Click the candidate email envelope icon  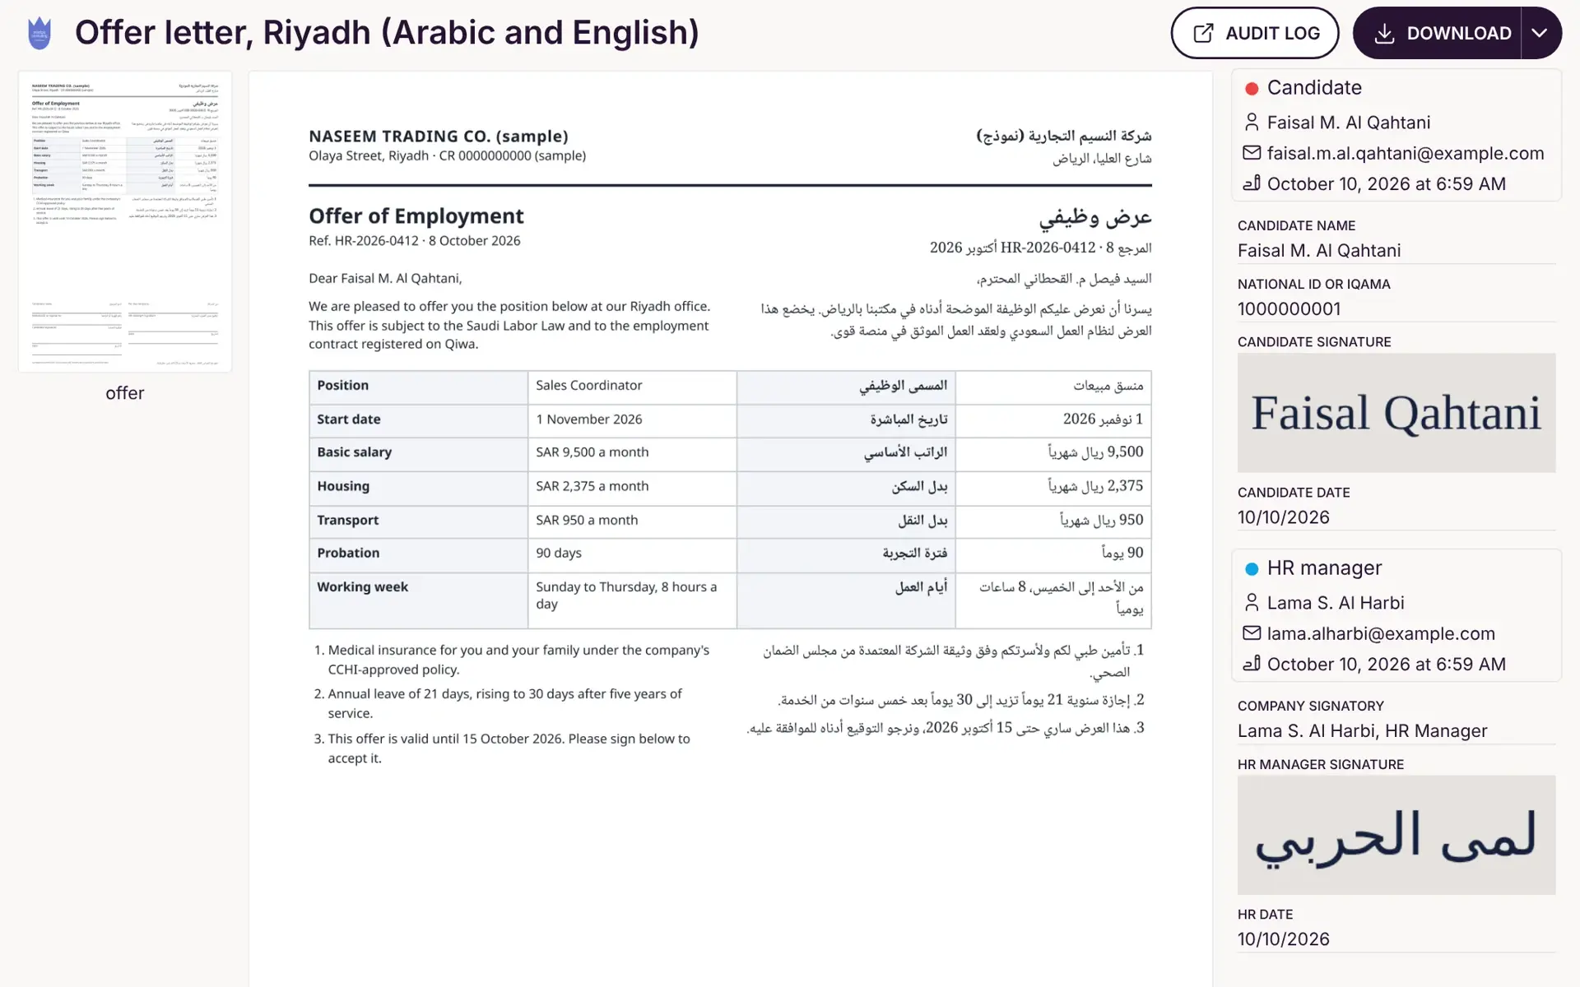[1252, 153]
